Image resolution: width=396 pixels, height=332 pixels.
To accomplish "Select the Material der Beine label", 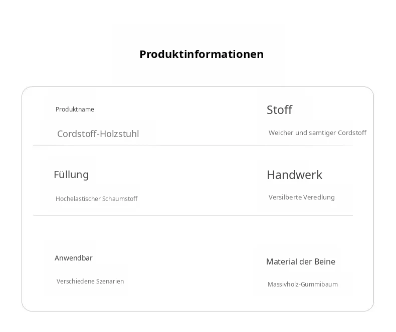I will click(x=301, y=261).
